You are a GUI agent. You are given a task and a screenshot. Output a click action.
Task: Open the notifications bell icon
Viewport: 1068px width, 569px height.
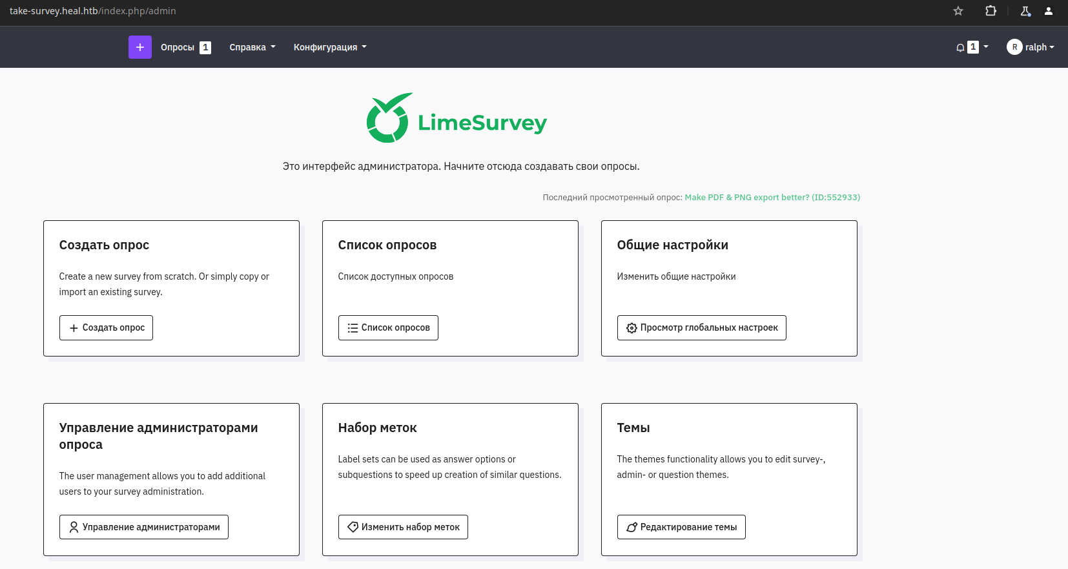tap(960, 47)
